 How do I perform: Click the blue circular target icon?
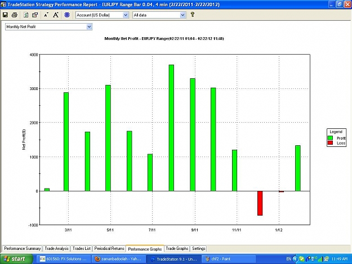[67, 15]
